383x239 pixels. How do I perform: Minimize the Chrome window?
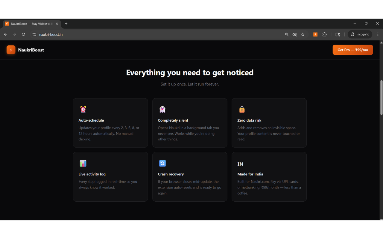(355, 24)
